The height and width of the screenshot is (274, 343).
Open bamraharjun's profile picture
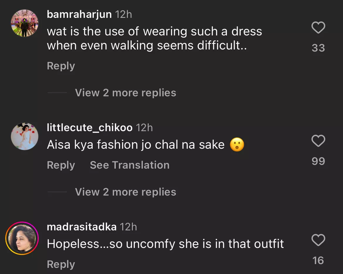click(x=25, y=23)
